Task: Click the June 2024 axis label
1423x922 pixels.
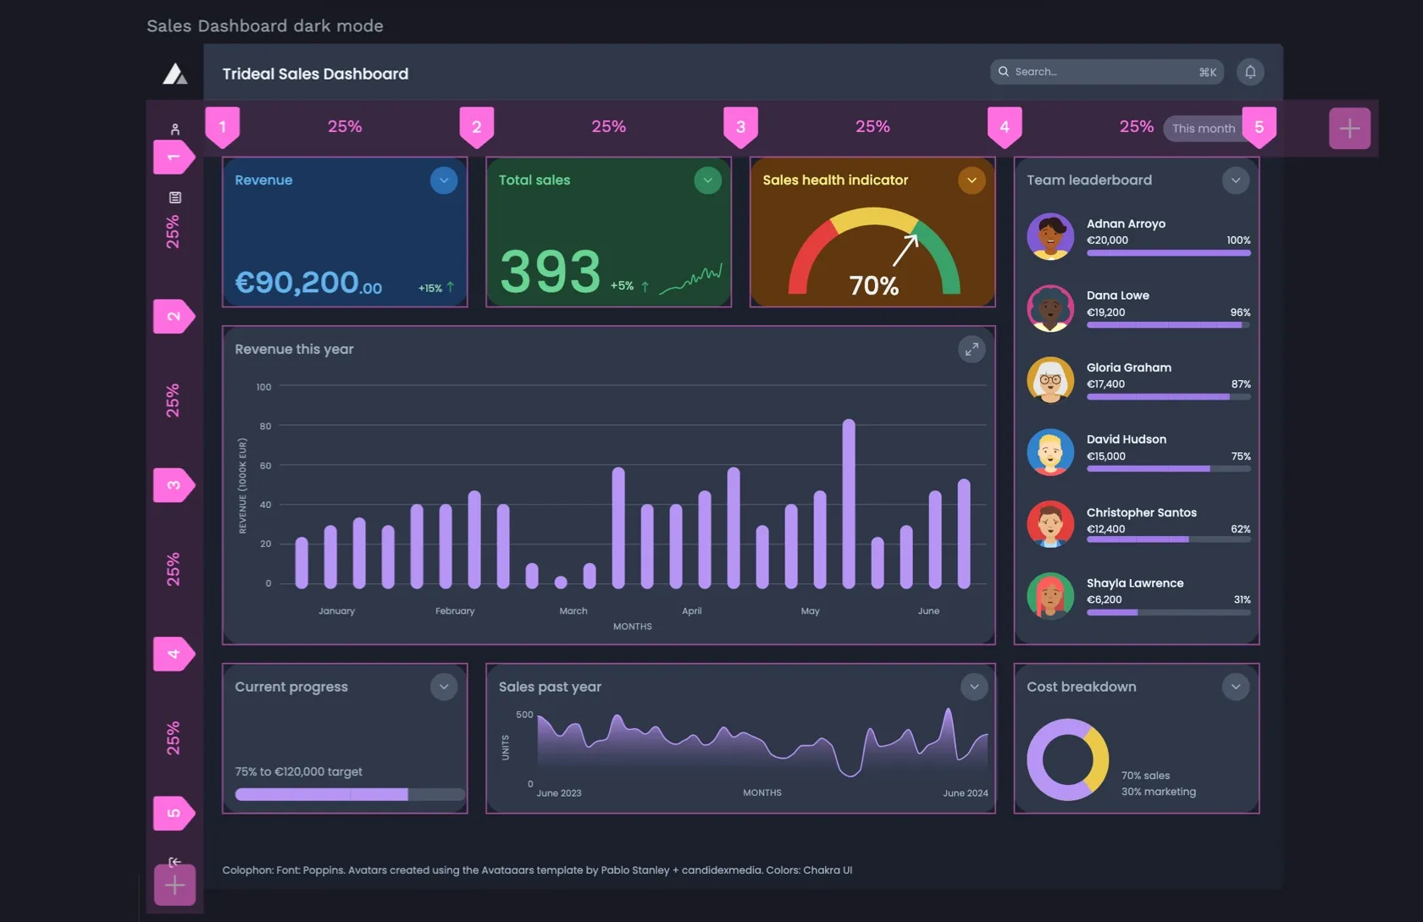Action: 966,793
